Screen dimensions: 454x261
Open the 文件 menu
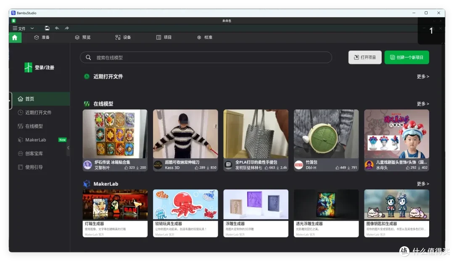22,29
